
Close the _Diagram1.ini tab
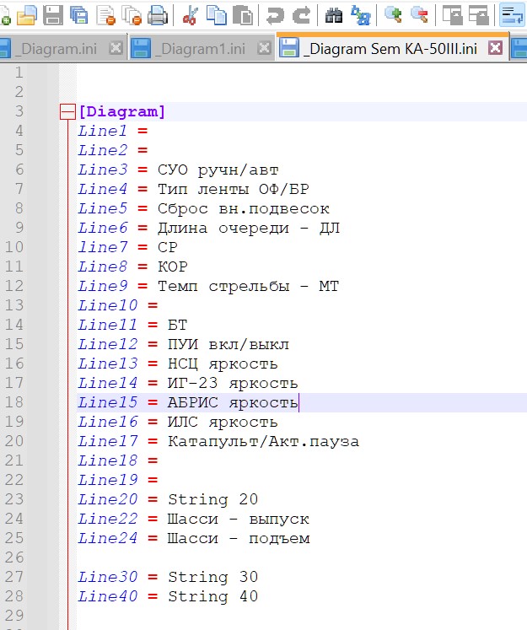coord(264,49)
